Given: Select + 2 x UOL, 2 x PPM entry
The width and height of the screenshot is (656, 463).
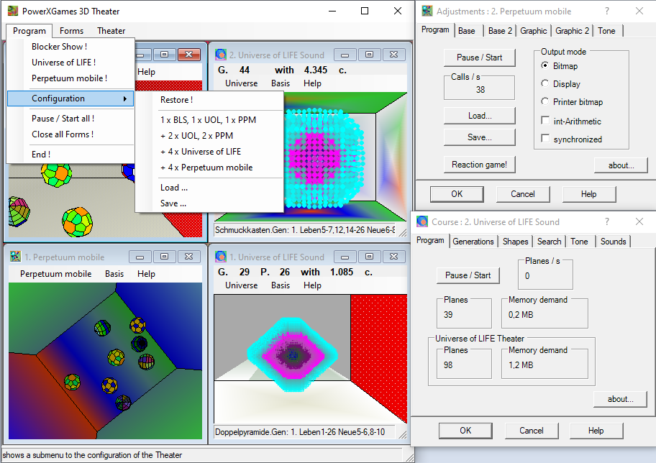Looking at the screenshot, I should pyautogui.click(x=209, y=136).
